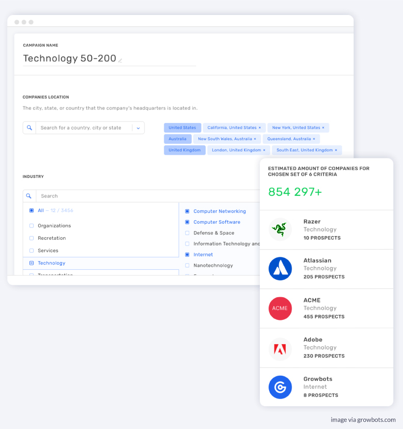This screenshot has height=429, width=403.
Task: Click the location search magnifier icon
Action: tap(29, 128)
